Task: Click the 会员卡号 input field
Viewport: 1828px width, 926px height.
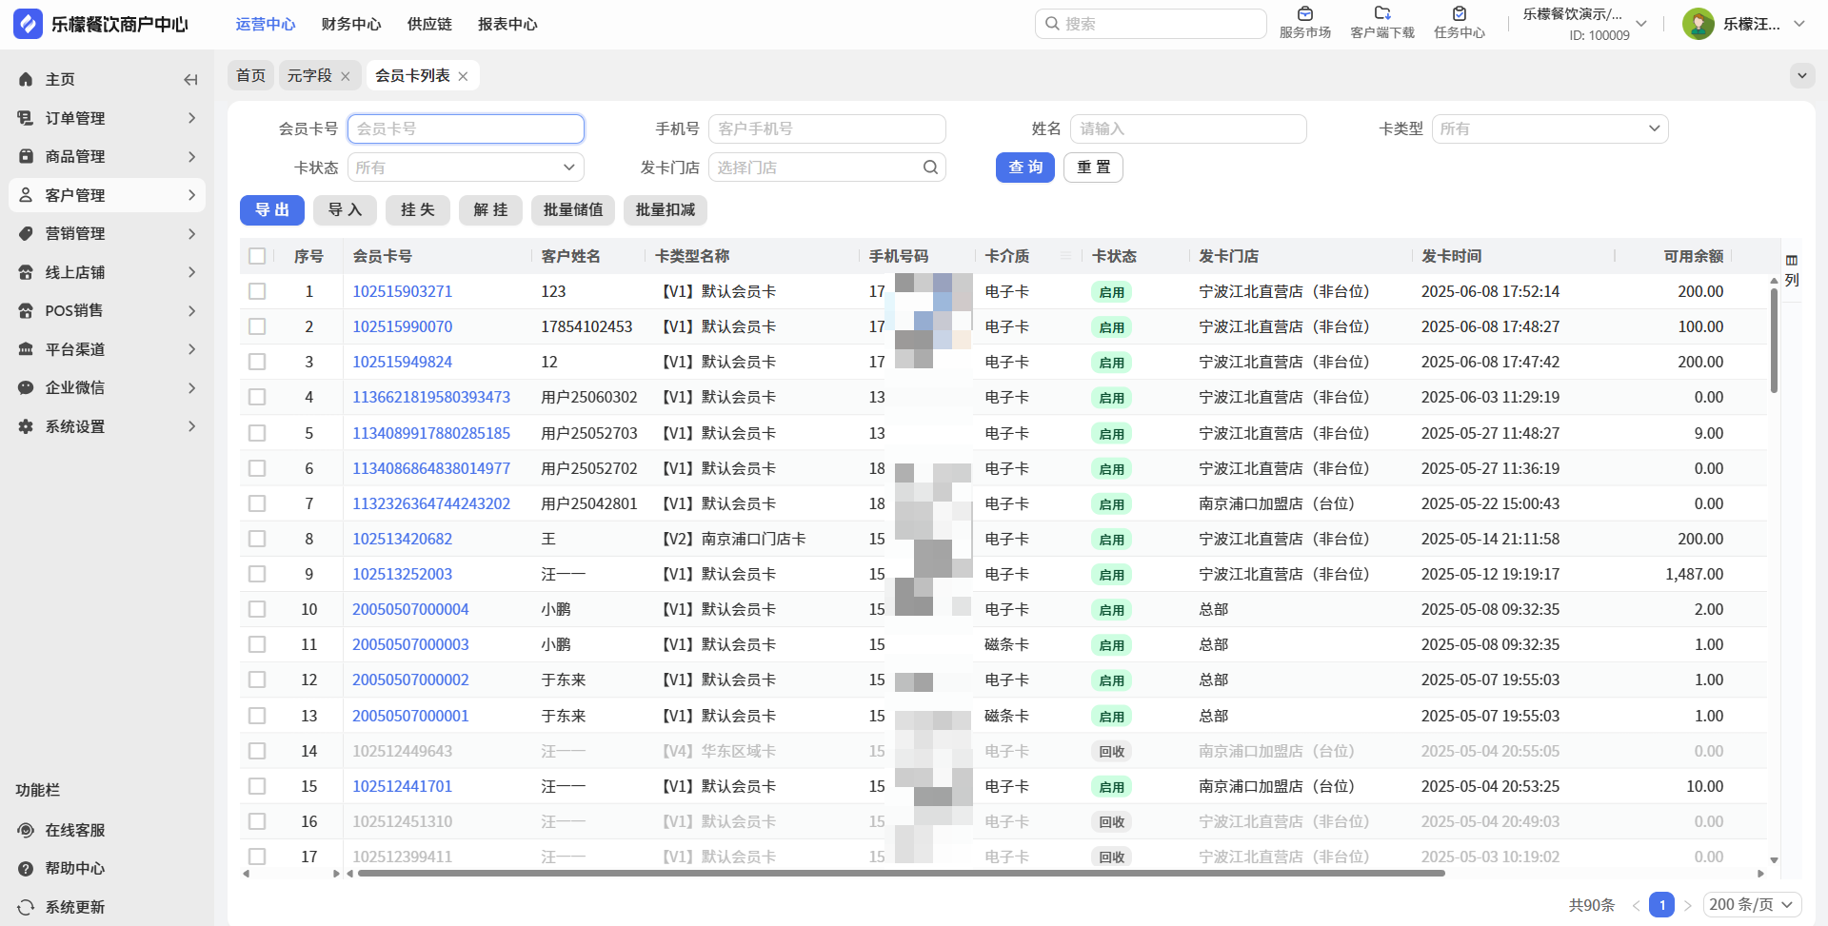Action: (x=466, y=128)
